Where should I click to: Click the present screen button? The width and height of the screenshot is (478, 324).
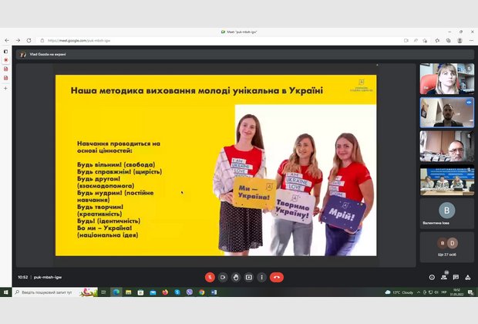[249, 277]
